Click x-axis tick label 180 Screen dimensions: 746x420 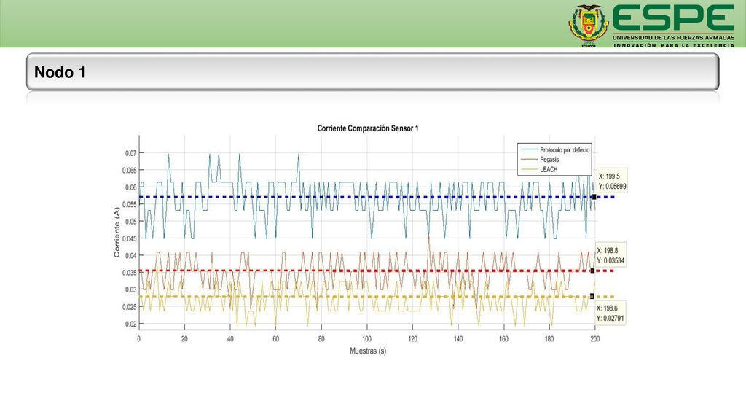[549, 339]
